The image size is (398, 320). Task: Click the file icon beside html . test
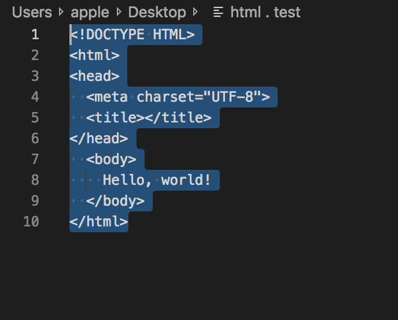[x=218, y=12]
